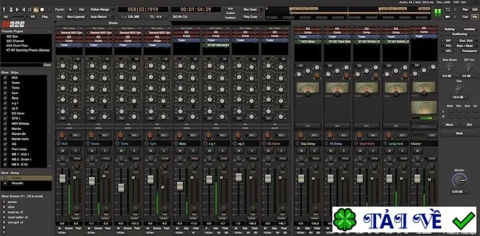The width and height of the screenshot is (480, 236).
Task: Click the Clear button under Favorite Plugins
Action: [47, 65]
